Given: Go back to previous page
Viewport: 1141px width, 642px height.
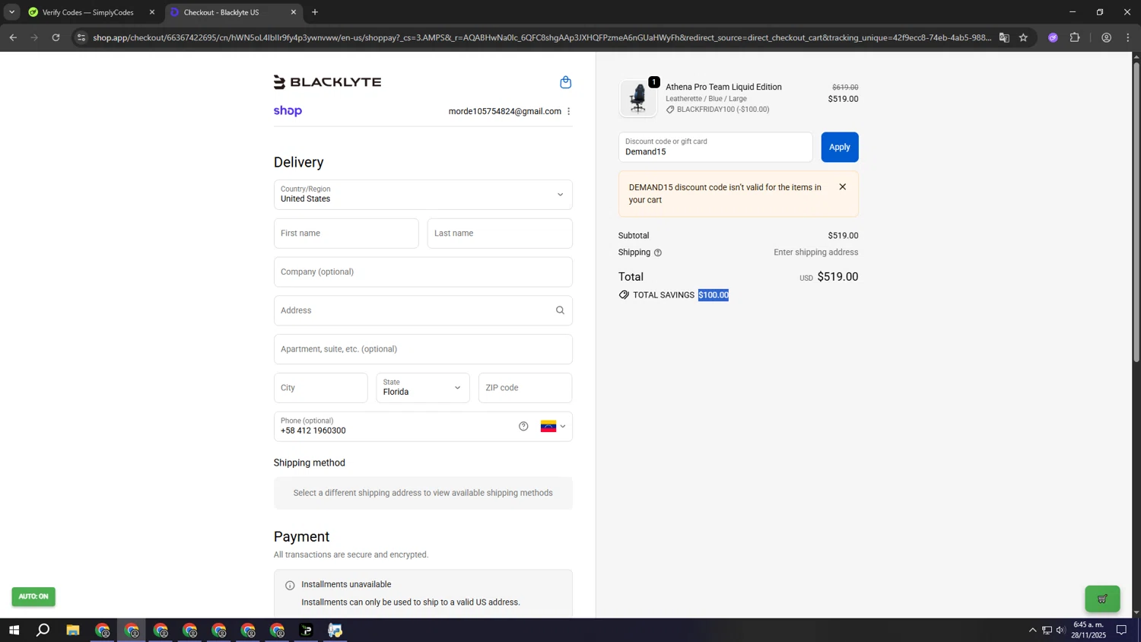Looking at the screenshot, I should pyautogui.click(x=13, y=37).
